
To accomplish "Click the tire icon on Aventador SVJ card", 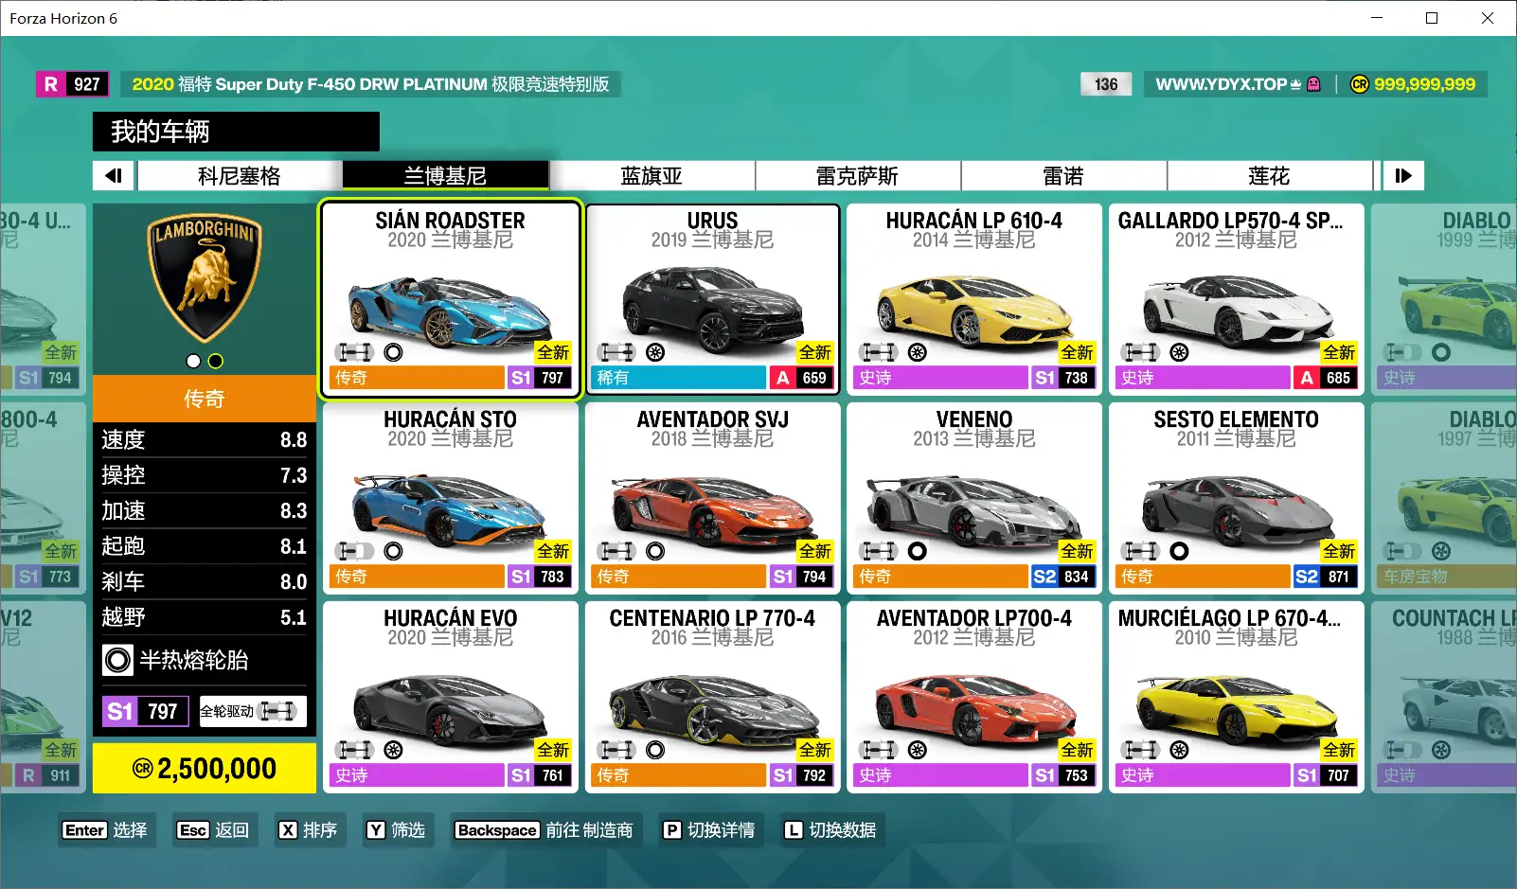I will click(655, 551).
